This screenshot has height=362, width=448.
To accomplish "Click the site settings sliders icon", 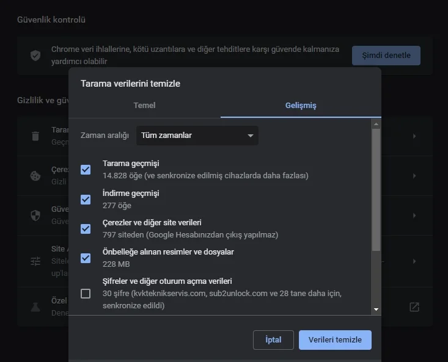I will click(35, 261).
